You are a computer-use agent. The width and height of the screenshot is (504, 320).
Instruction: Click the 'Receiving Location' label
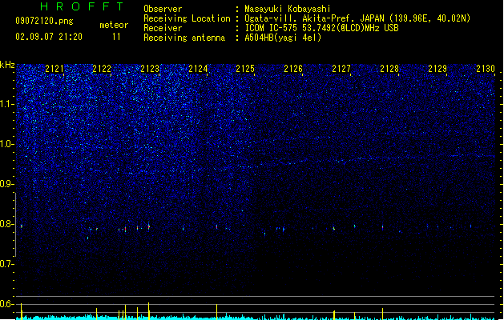(187, 18)
